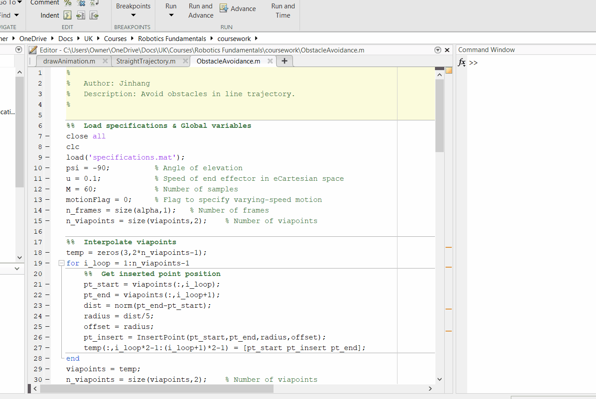Open the Editor panel actions dropdown
596x399 pixels.
tap(438, 50)
